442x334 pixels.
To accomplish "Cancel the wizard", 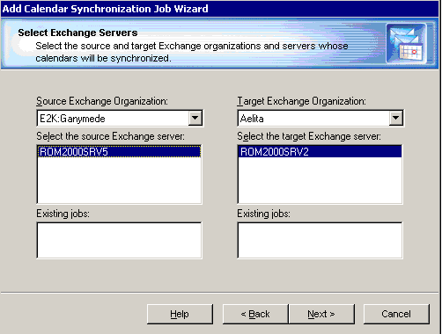I will pos(396,314).
